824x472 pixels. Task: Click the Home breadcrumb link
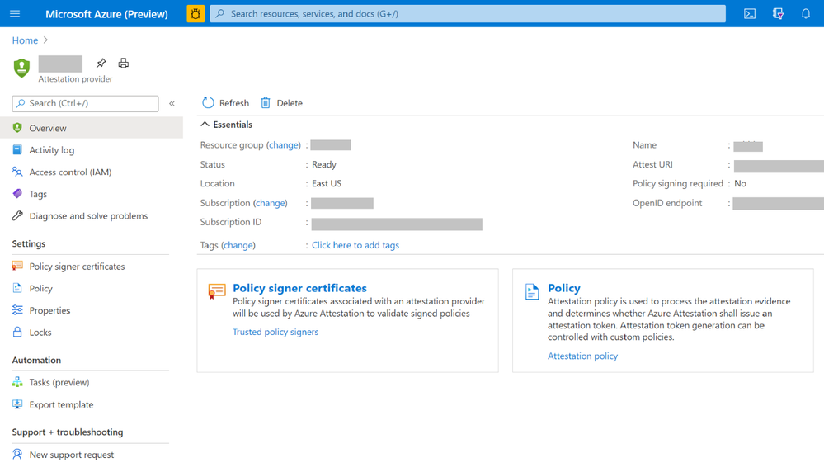(x=26, y=40)
